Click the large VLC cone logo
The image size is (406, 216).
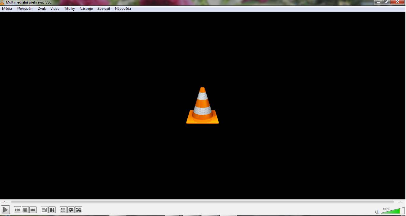(203, 105)
